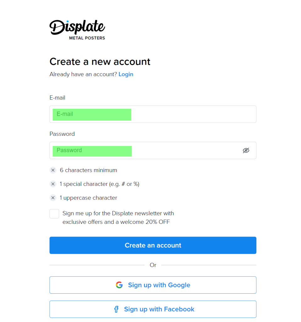Click the METAL POSTERS tagline

(x=87, y=38)
